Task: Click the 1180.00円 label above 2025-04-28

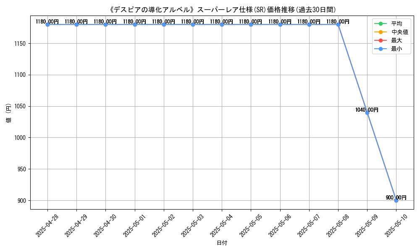Action: [47, 22]
